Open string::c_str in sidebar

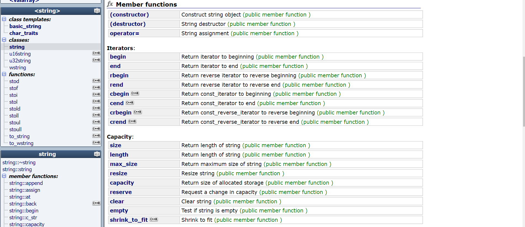pos(23,217)
